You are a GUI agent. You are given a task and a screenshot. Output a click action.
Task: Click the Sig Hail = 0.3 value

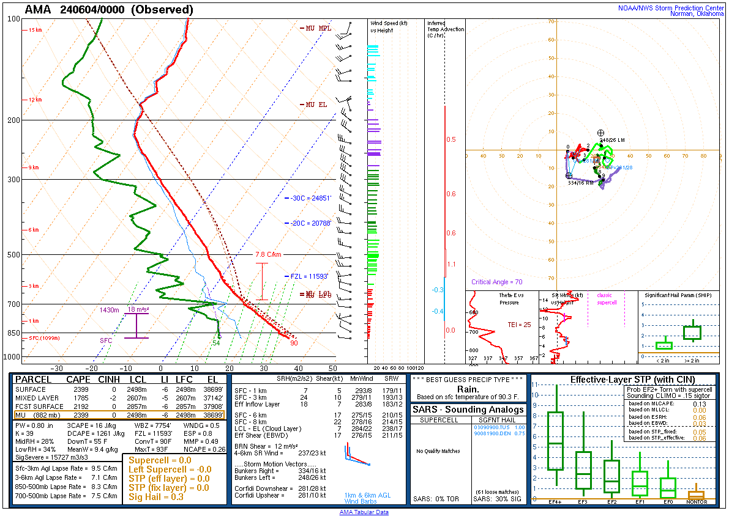coord(157,496)
